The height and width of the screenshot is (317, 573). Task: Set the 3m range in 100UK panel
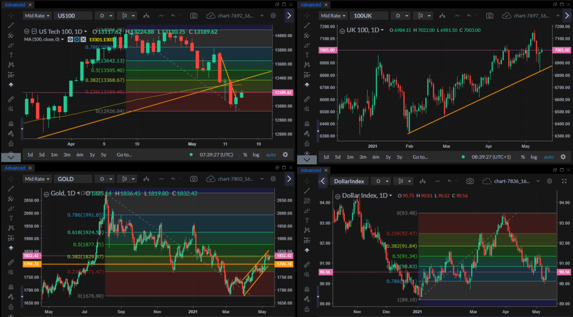363,157
